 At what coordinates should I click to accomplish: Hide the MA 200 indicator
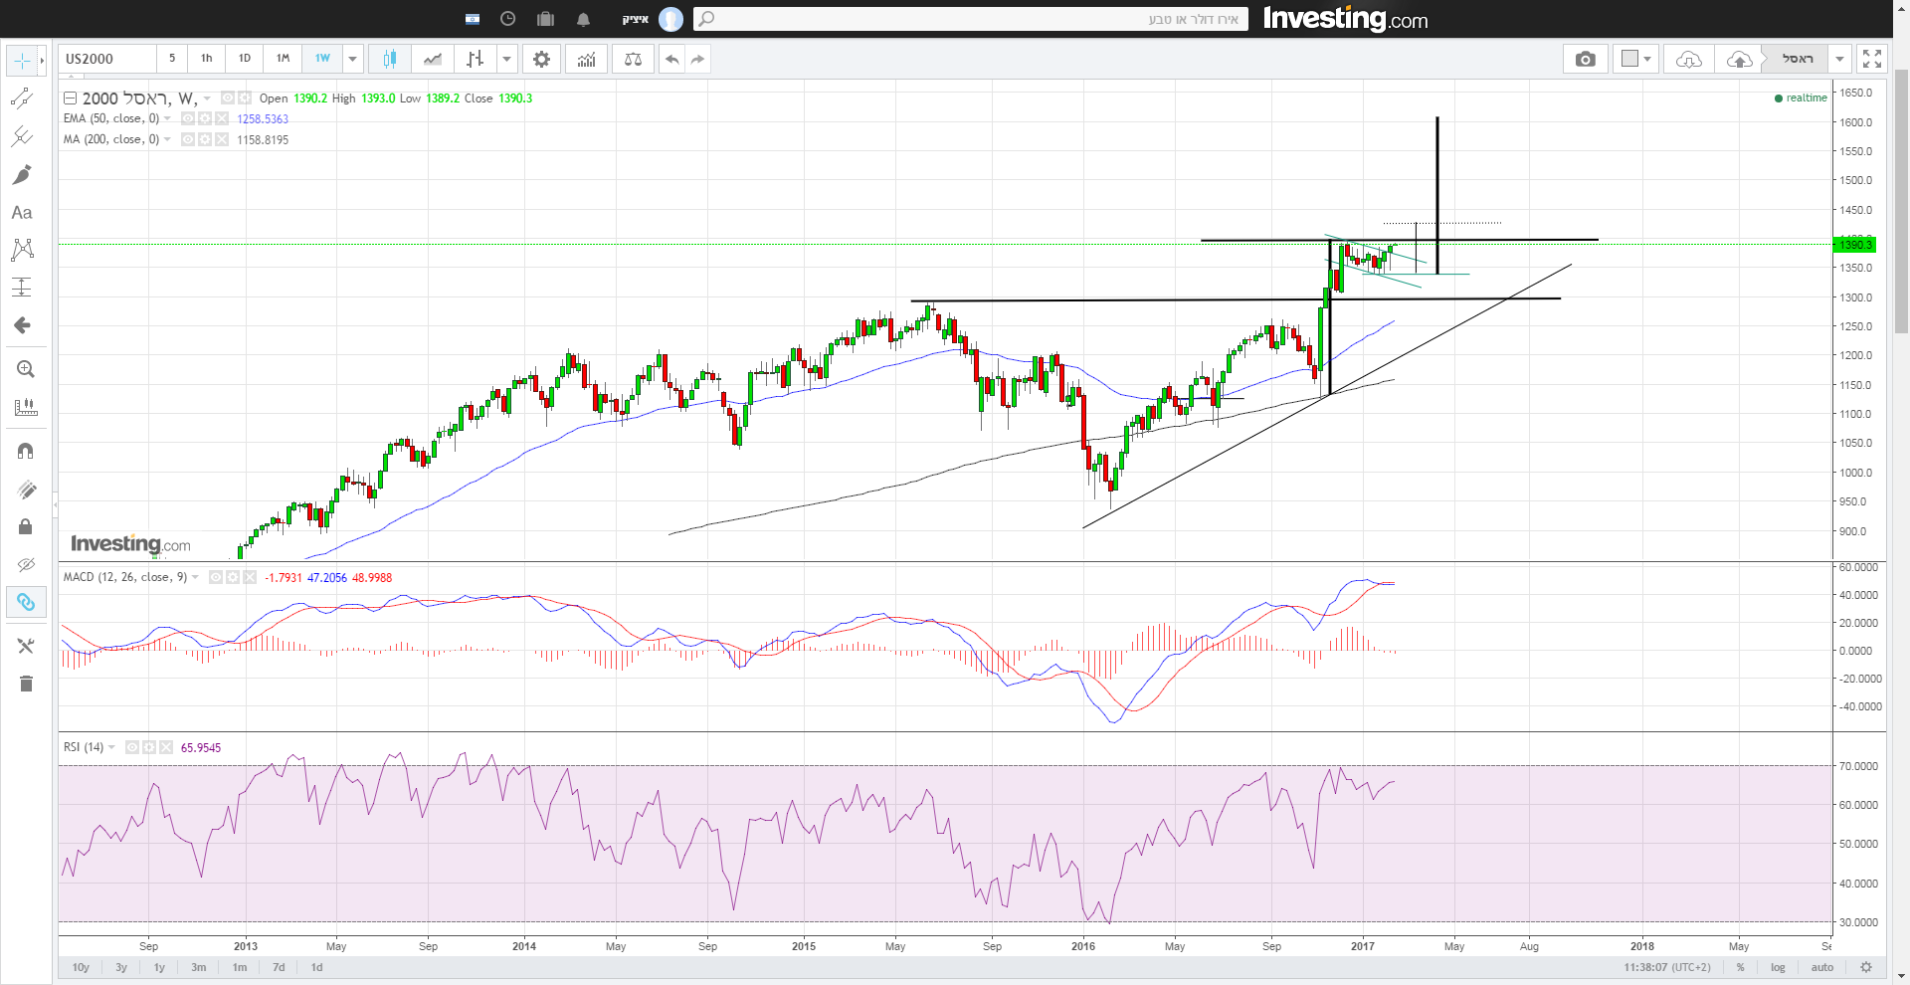pos(188,139)
